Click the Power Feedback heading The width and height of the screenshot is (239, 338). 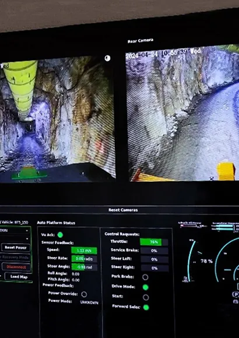(x=58, y=285)
